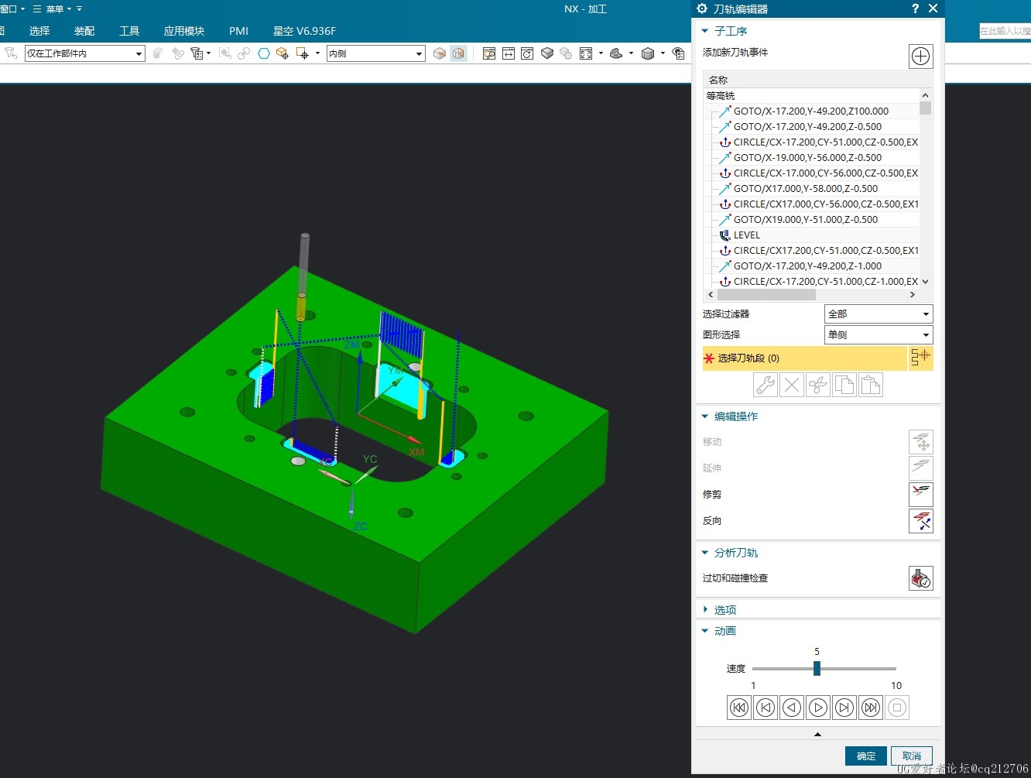Open the graphic selection 单侧 dropdown
Screen dimensions: 1031x778
coord(879,334)
